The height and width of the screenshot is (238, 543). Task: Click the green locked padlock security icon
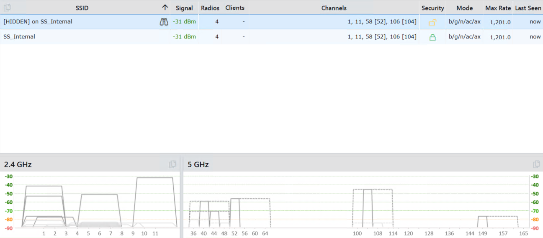(x=432, y=37)
